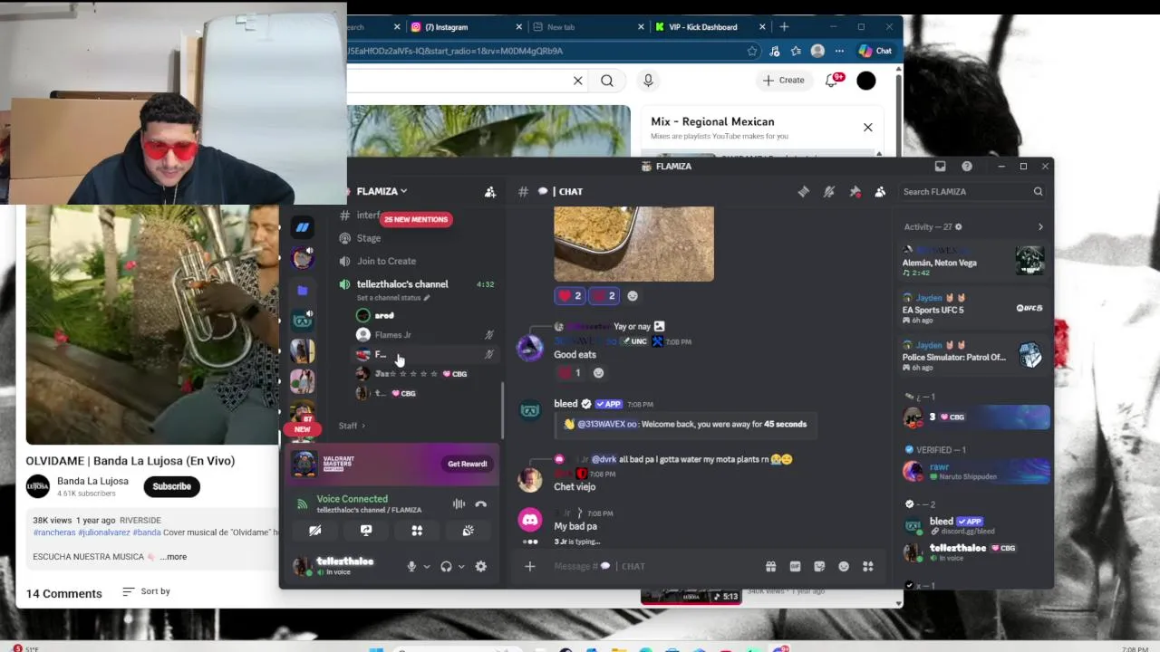Toggle channel notification mute bell
Screen dimensions: 1160x652
pyautogui.click(x=828, y=191)
